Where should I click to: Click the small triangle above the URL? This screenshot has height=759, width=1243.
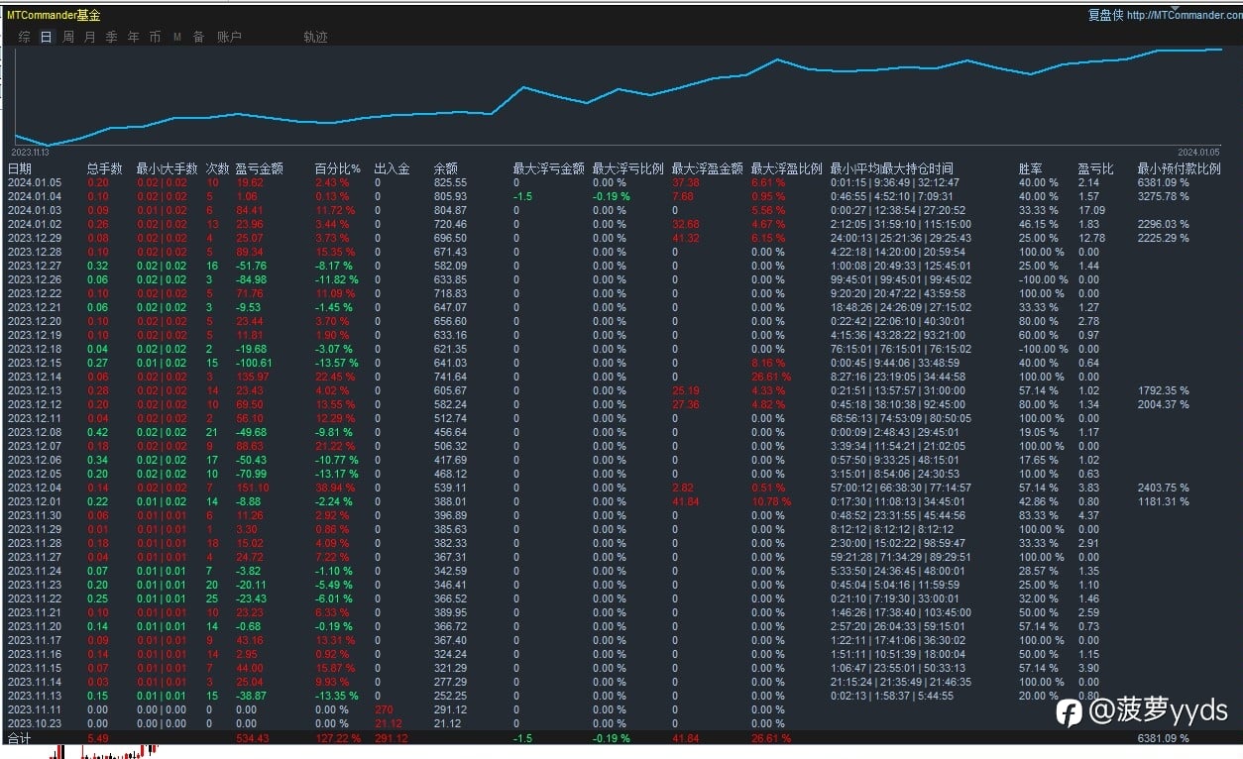pos(1174,8)
